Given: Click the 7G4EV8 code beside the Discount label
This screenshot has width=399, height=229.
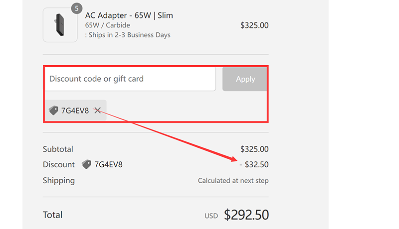Looking at the screenshot, I should [x=108, y=164].
